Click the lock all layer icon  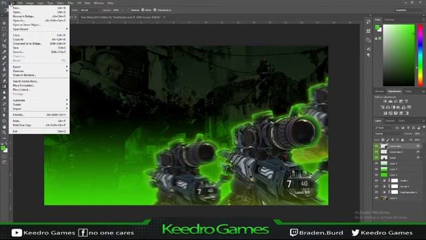pos(403,140)
